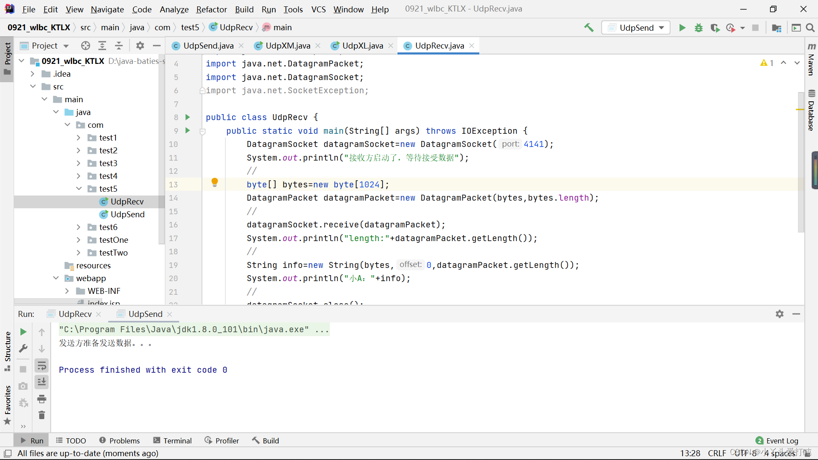
Task: Toggle Project tool window side tab
Action: [7, 58]
